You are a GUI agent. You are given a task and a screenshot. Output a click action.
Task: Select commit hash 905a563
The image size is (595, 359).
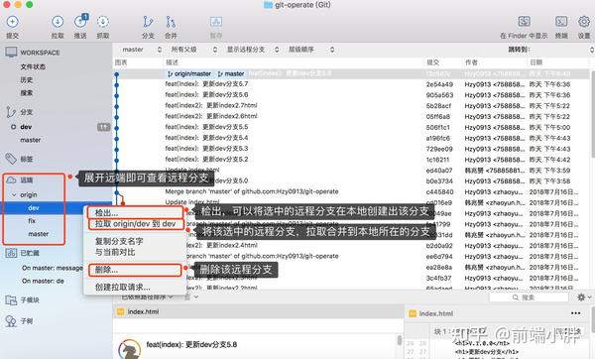[x=439, y=95]
